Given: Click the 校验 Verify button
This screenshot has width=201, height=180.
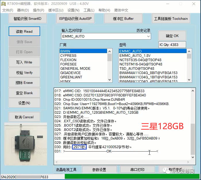Looking at the screenshot, I should pos(24,72).
